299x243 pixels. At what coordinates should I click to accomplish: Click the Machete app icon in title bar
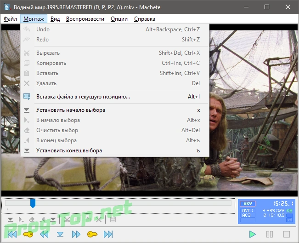(7, 7)
